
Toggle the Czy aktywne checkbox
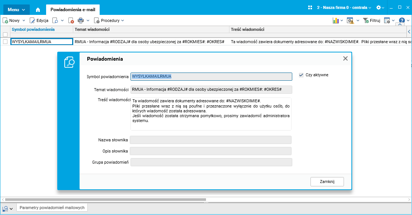[301, 75]
